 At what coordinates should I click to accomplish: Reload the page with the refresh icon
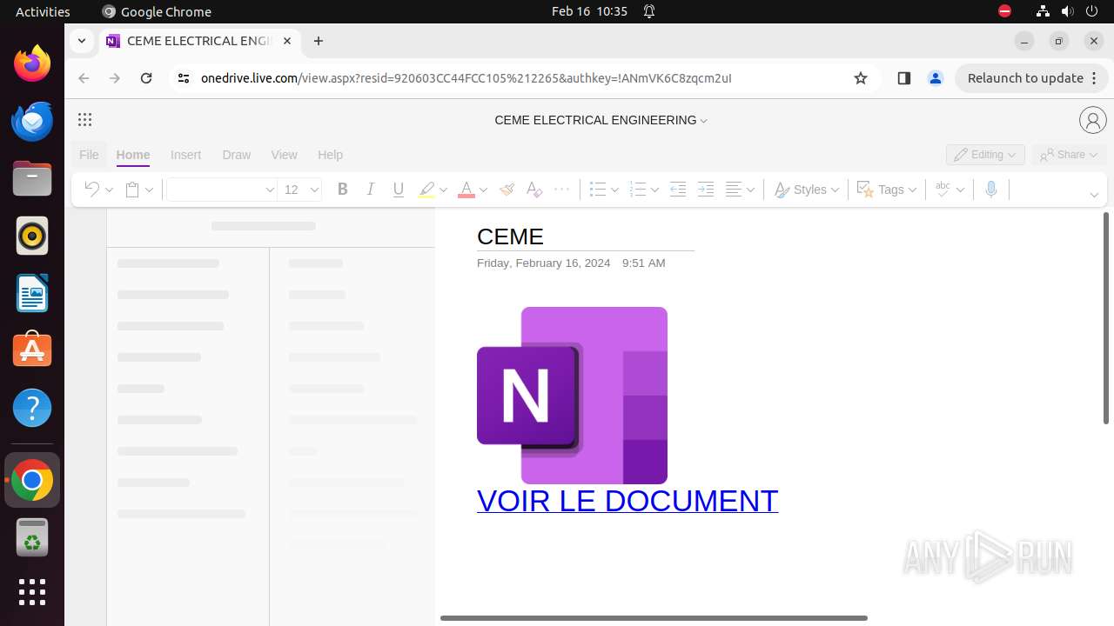pos(146,78)
